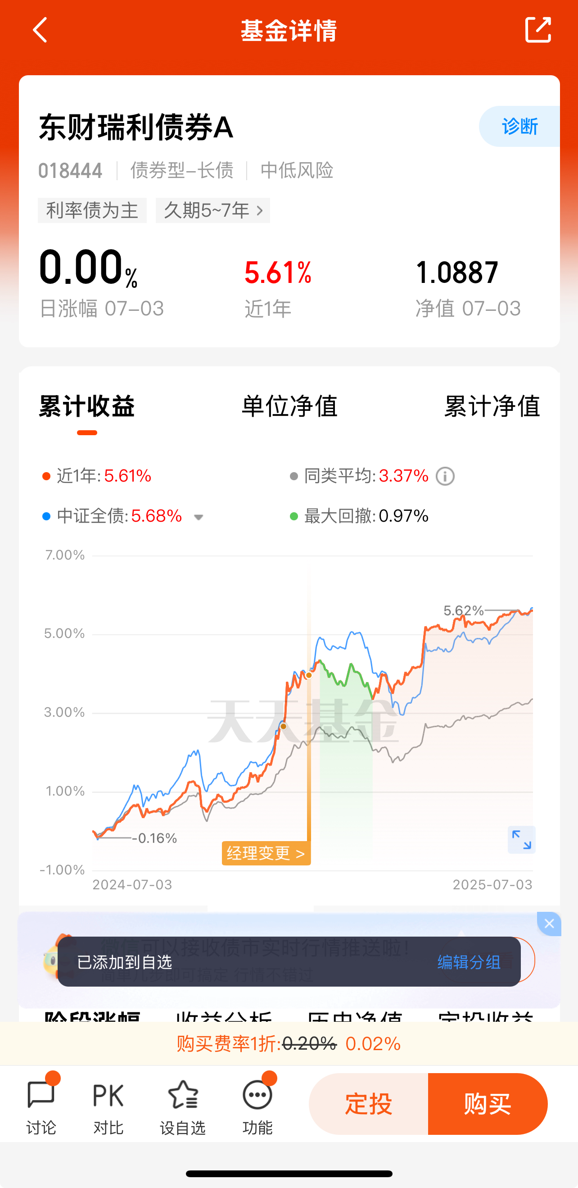
Task: Switch to 单位净值 tab
Action: coord(289,406)
